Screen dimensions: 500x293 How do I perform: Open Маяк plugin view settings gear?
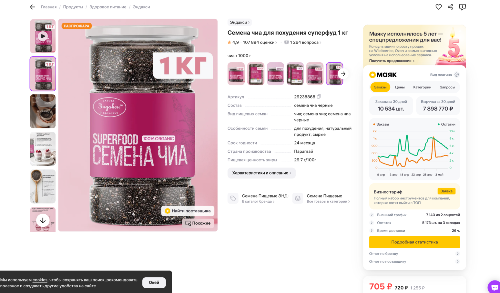point(457,75)
